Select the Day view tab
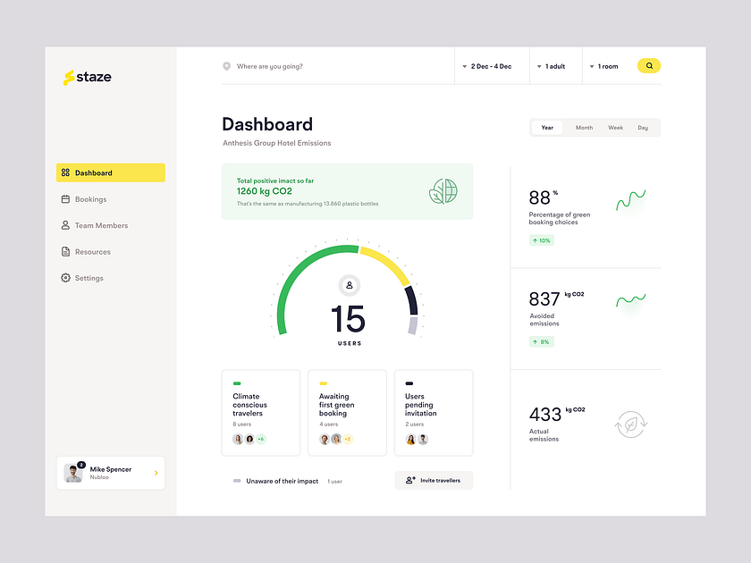The width and height of the screenshot is (751, 563). [643, 127]
